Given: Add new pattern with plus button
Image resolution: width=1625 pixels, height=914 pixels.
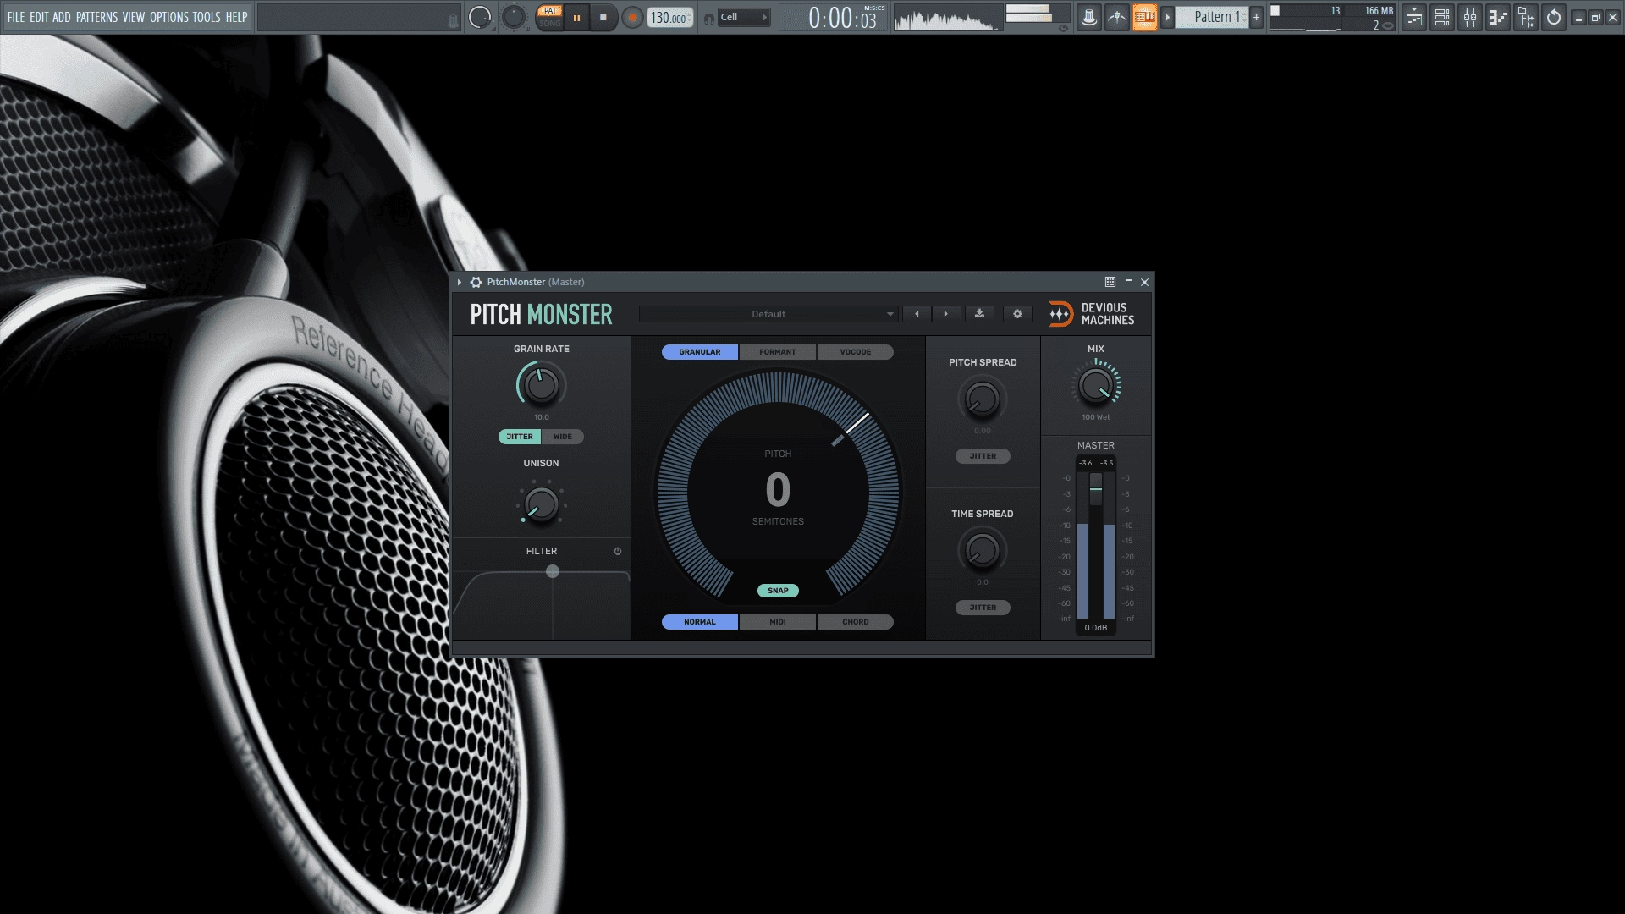Looking at the screenshot, I should (1256, 17).
